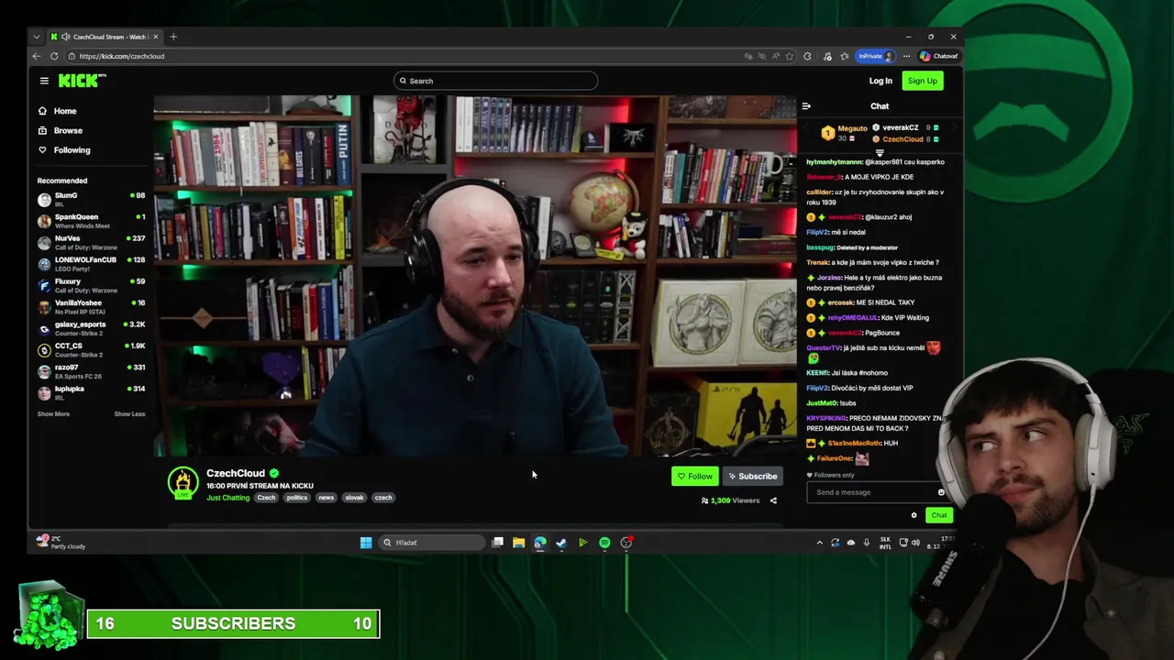Select the lowercase czech tag
Viewport: 1174px width, 660px height.
[x=383, y=498]
